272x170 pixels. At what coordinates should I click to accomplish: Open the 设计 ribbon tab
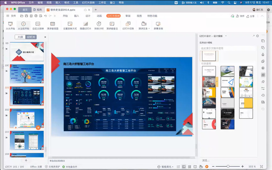coord(88,16)
